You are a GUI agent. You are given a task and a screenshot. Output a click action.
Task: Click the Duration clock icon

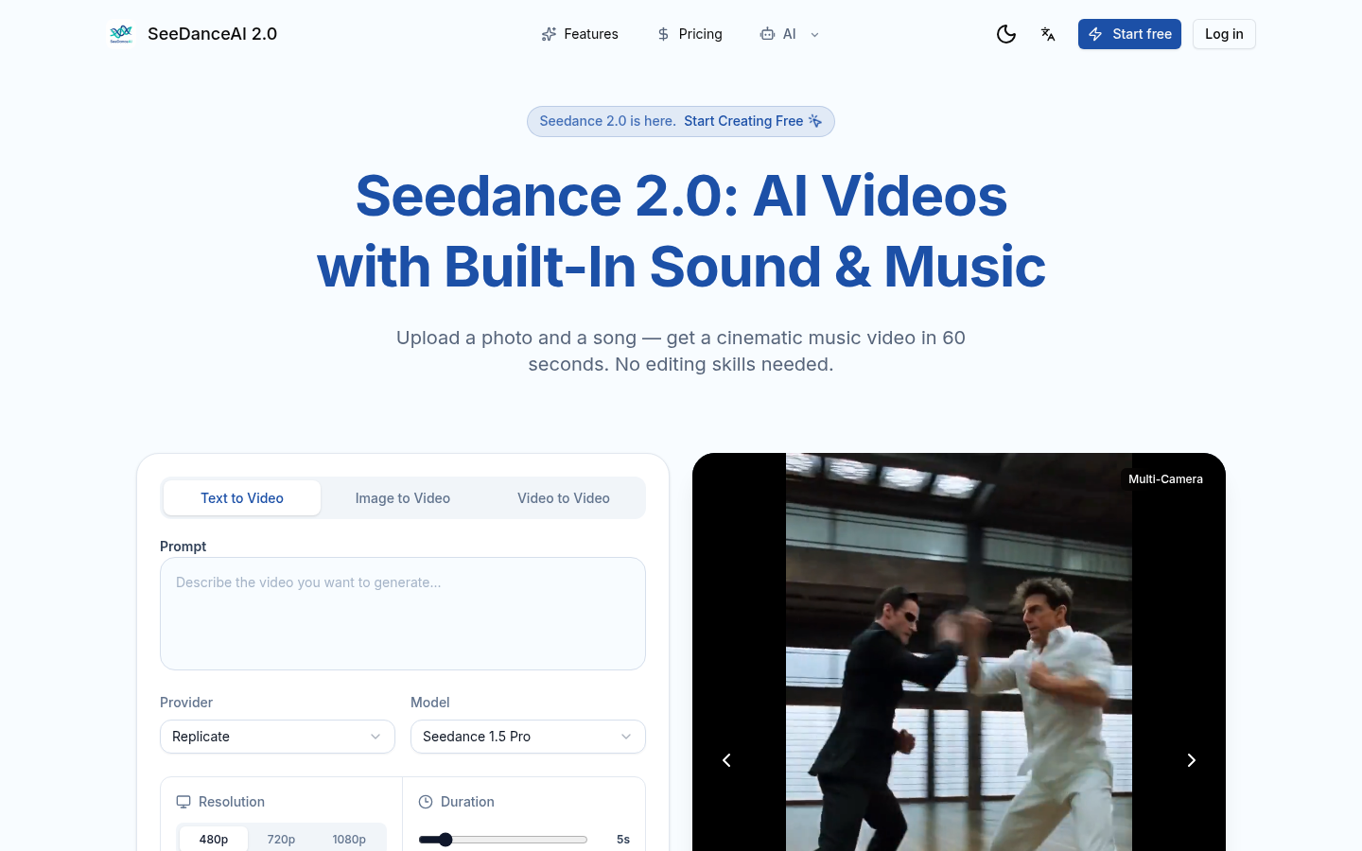426,802
